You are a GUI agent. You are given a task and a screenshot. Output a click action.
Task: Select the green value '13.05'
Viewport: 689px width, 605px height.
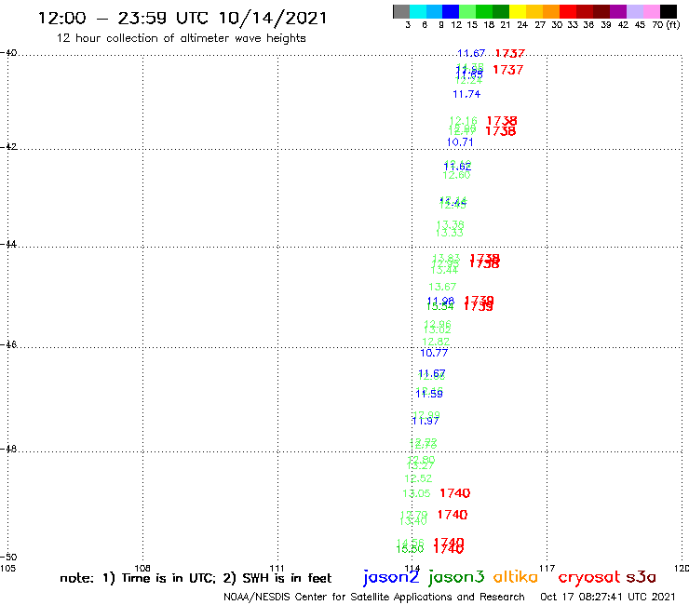click(416, 493)
